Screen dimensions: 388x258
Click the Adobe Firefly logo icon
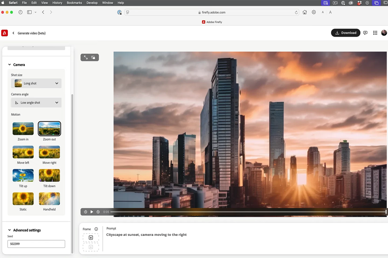(x=4, y=33)
